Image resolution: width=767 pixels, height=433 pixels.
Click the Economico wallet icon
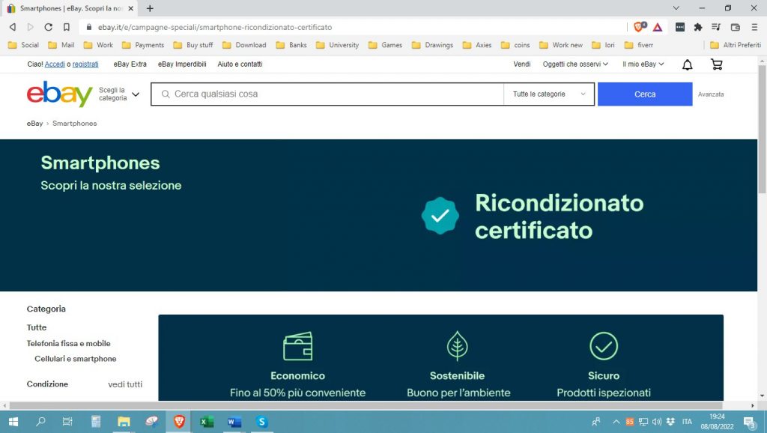pos(297,346)
